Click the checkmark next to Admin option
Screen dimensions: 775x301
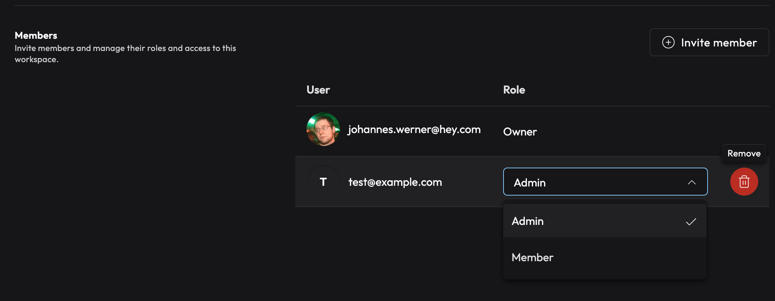pyautogui.click(x=691, y=222)
